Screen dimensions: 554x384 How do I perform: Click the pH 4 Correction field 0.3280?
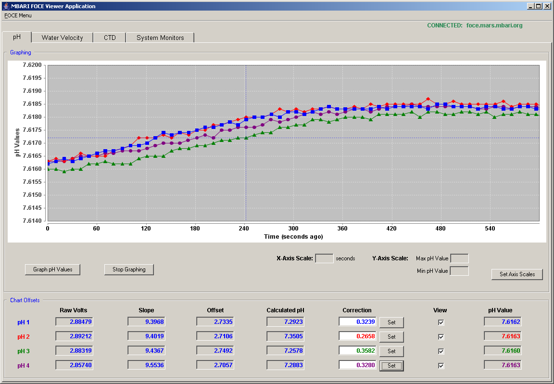[x=358, y=365]
